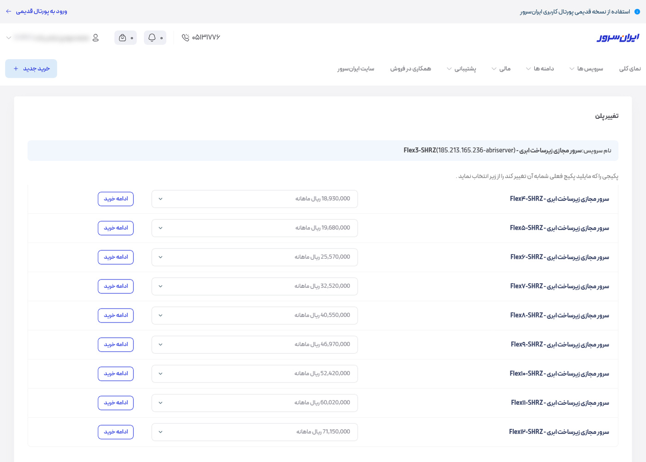This screenshot has width=646, height=462.
Task: Open the مالی menu
Action: click(501, 69)
